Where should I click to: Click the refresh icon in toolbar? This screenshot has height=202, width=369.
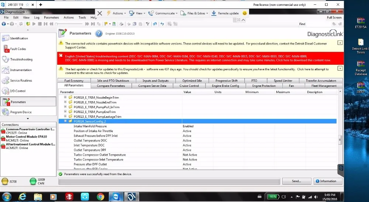point(162,24)
